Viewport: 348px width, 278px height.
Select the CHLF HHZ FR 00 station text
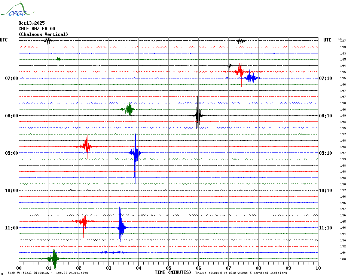click(37, 29)
